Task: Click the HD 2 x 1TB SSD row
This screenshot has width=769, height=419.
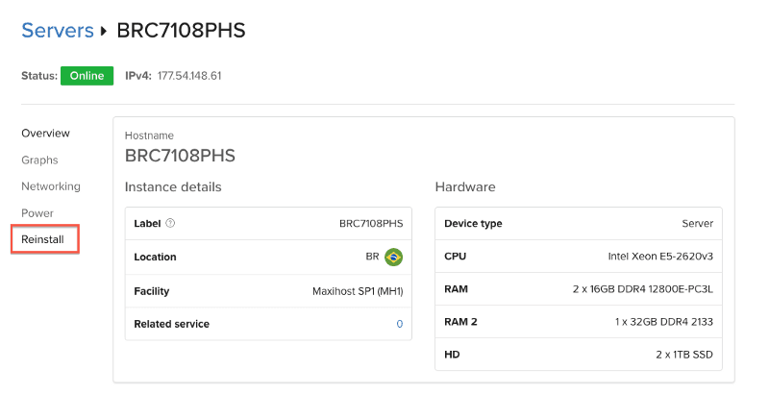Action: (579, 355)
